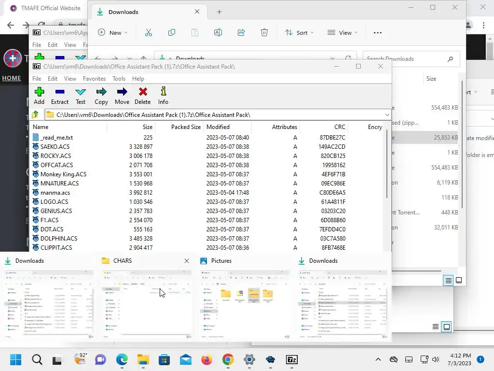Click the Move arrow icon
Image resolution: width=494 pixels, height=371 pixels.
point(122,96)
